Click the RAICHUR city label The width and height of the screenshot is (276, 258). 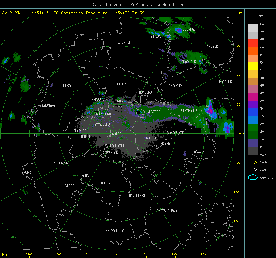point(225,82)
